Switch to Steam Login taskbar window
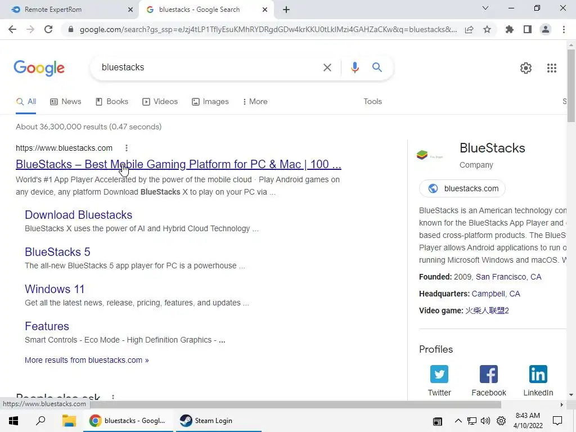This screenshot has width=576, height=432. click(219, 421)
